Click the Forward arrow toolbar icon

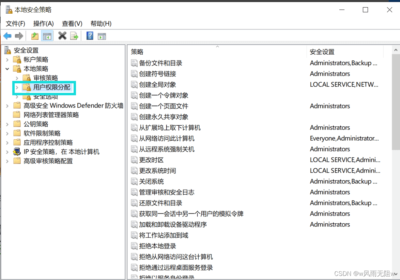[x=19, y=36]
